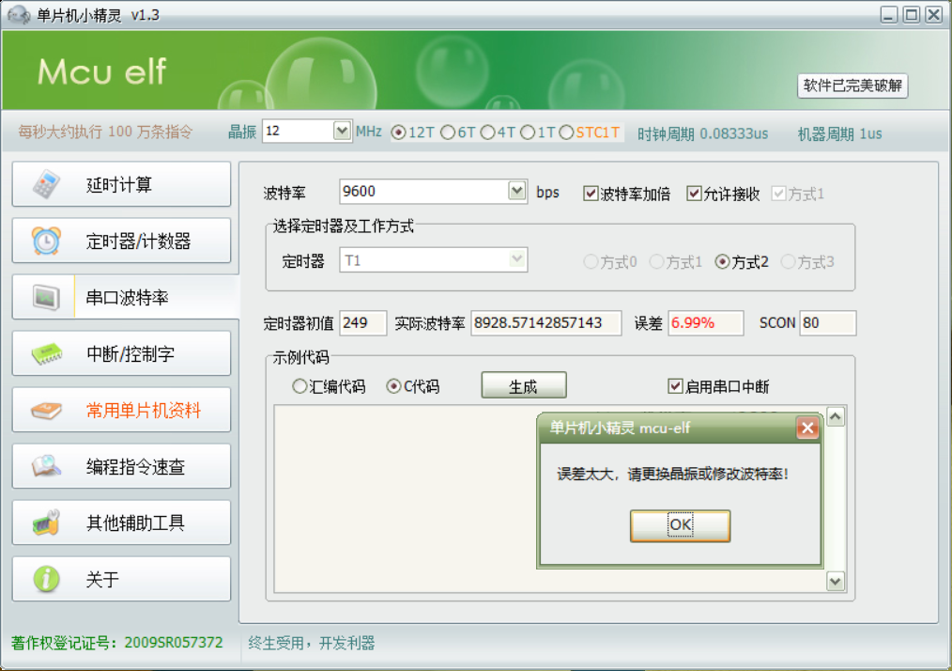This screenshot has height=671, width=952.
Task: Click the SCON field showing 80
Action: click(828, 322)
